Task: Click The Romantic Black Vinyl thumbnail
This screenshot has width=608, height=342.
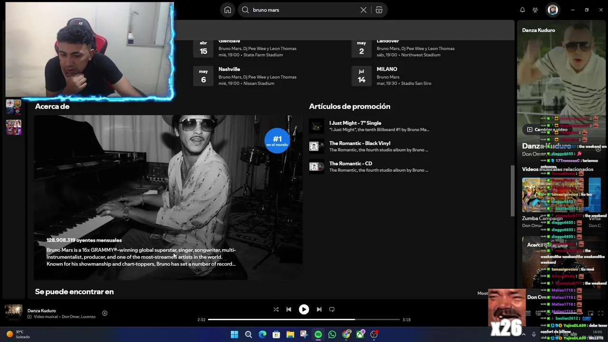Action: 317,146
